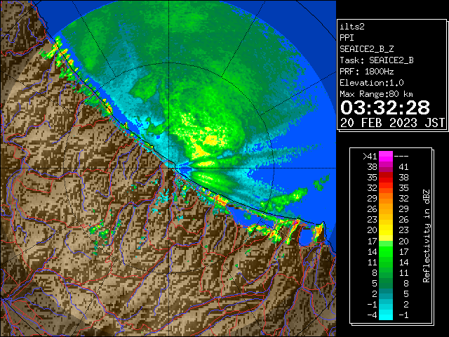Click the orange 29 dBZ legend color

coord(386,199)
